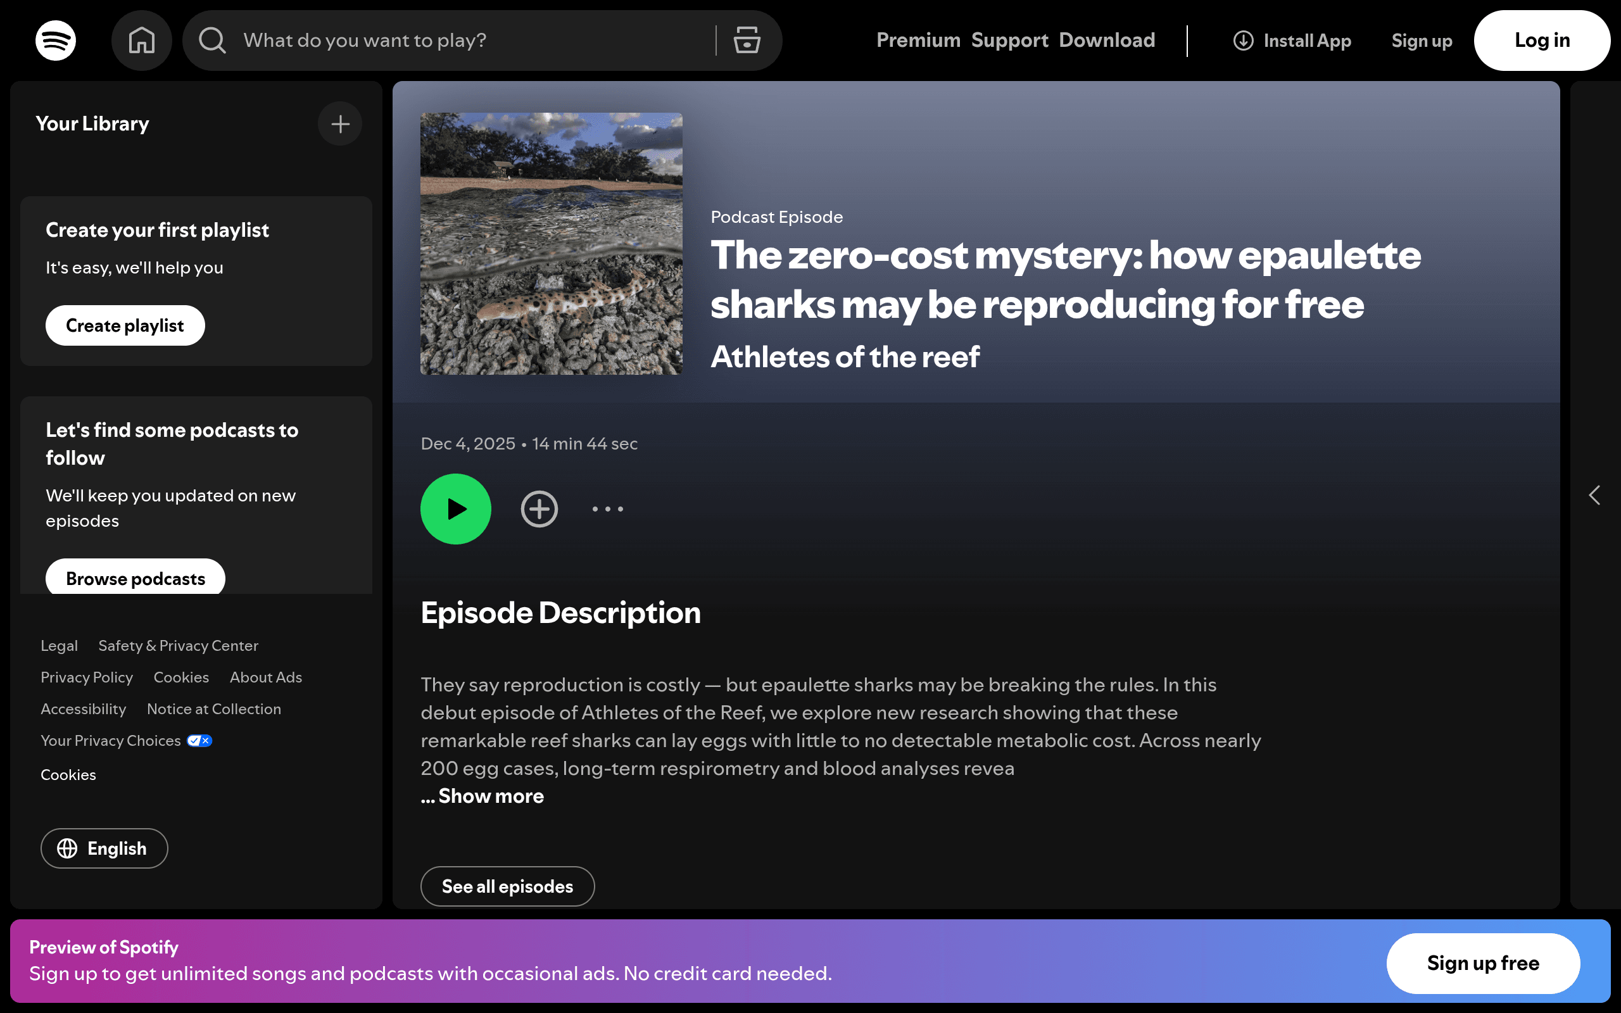Viewport: 1621px width, 1013px height.
Task: Click the plus icon in Your Library
Action: click(340, 124)
